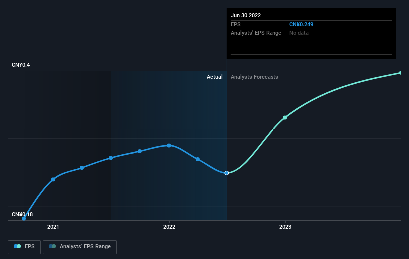Viewport: 409px width, 259px height.
Task: Click the tooltip 'EPS' row label
Action: pos(236,24)
